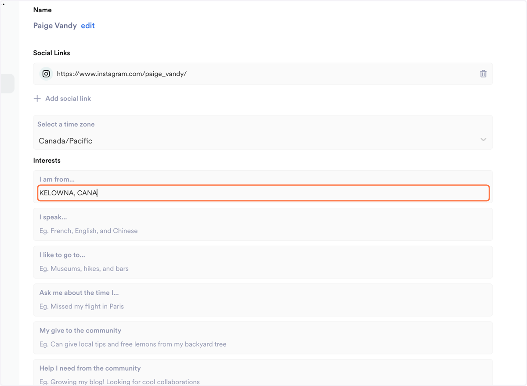The height and width of the screenshot is (386, 527).
Task: Click Help I need from the community field
Action: tap(263, 373)
